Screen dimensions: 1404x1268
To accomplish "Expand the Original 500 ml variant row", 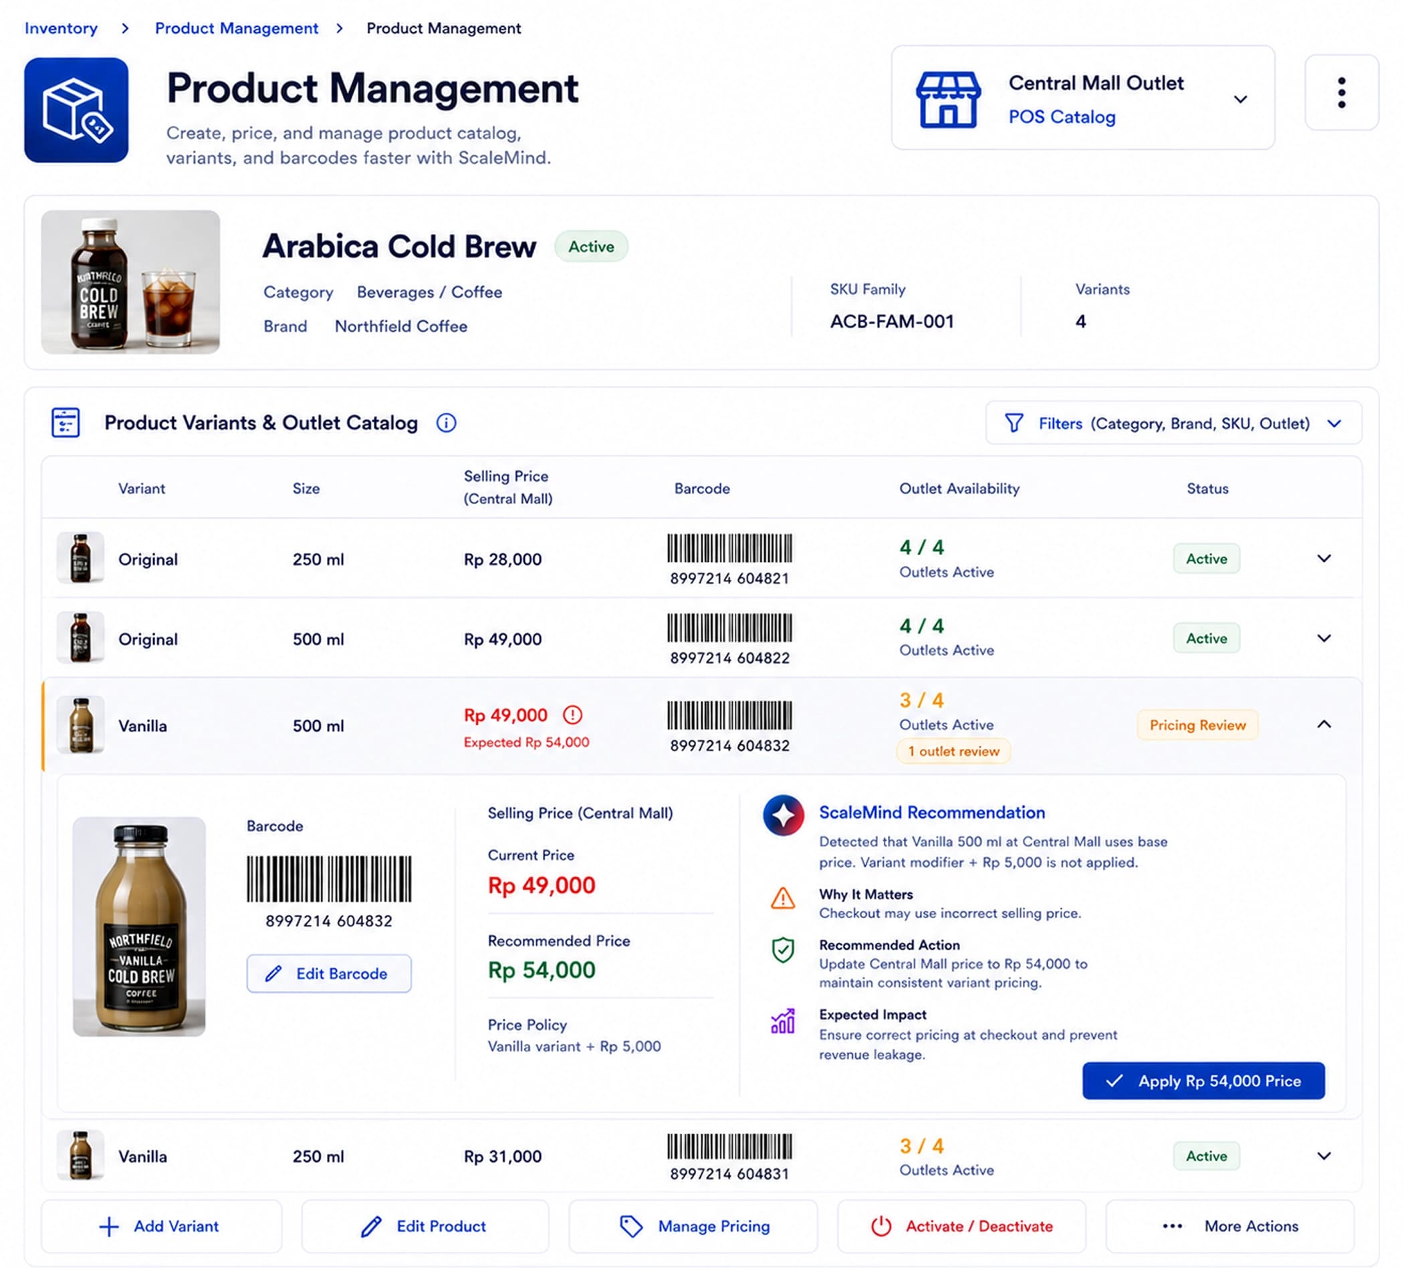I will (1324, 638).
